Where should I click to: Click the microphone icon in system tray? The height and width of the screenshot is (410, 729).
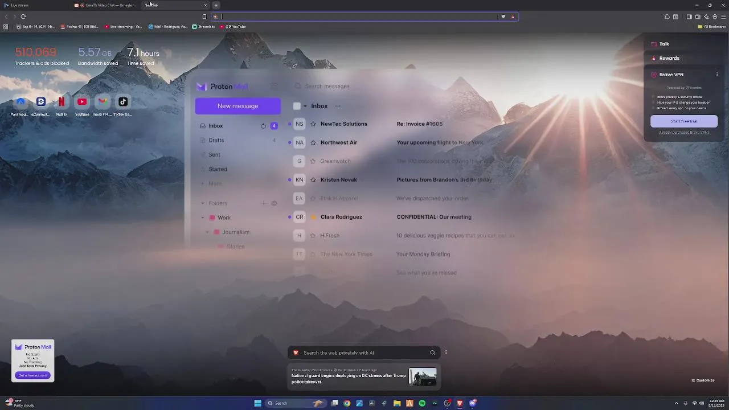[686, 403]
